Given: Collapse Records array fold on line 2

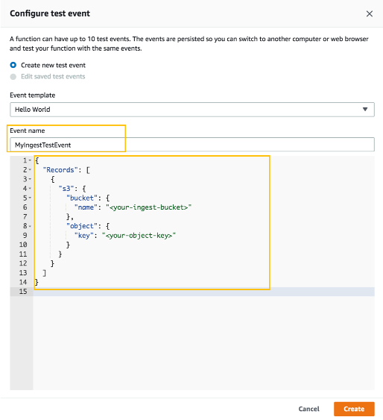Looking at the screenshot, I should 30,170.
